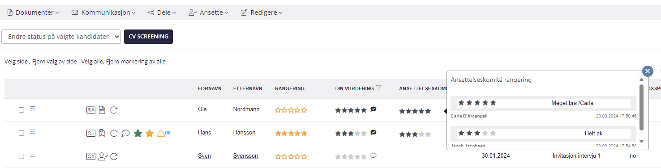Open Ola Nordmann's CV document icon

click(x=102, y=110)
